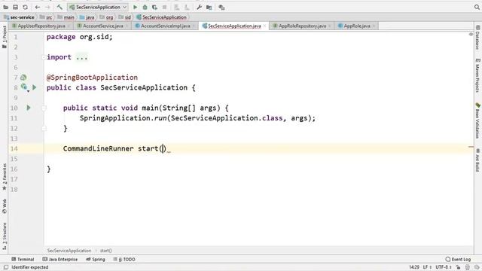482x271 pixels.
Task: Click Spring bean gutter icon on line 7
Action: [x=23, y=78]
